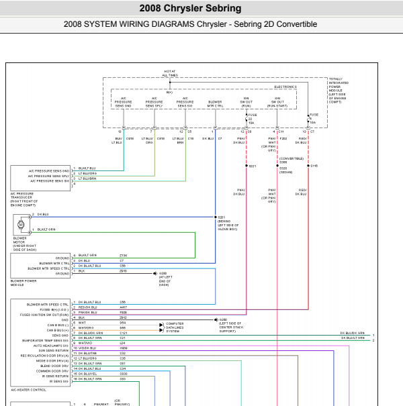Screen dimensions: 403x406
Task: Click the "FUSED IGNITION SW OUT(RUN)" pin label
Action: click(44, 315)
